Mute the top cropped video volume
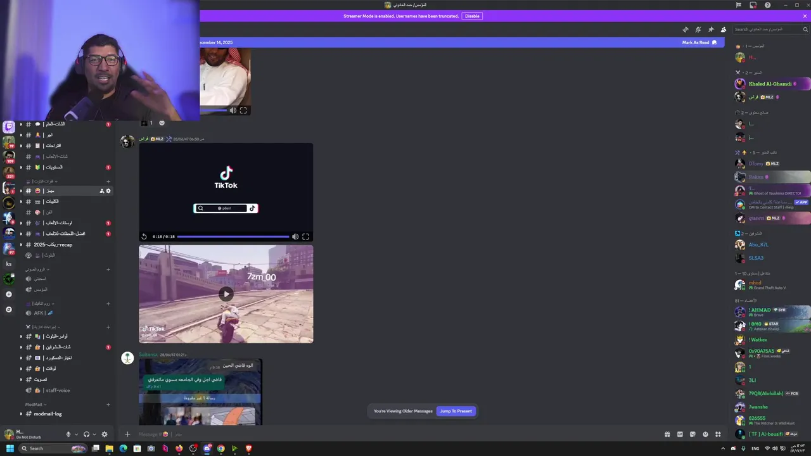Image resolution: width=811 pixels, height=456 pixels. pyautogui.click(x=233, y=110)
